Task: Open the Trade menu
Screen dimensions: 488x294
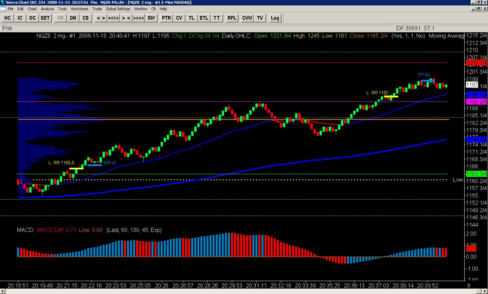Action: click(x=97, y=9)
